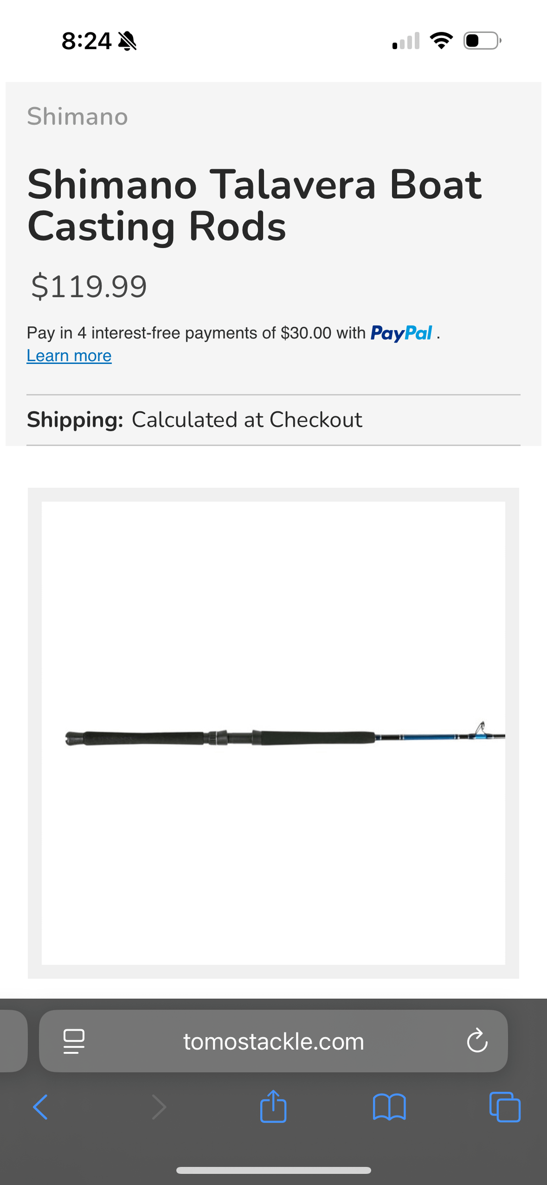547x1185 pixels.
Task: Tap the PayPal logo
Action: 401,333
